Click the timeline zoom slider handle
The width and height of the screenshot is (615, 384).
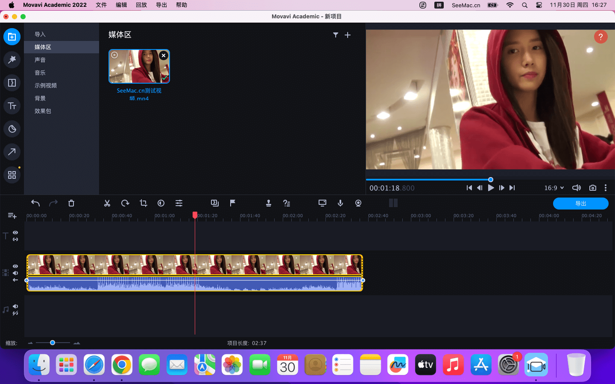point(53,343)
